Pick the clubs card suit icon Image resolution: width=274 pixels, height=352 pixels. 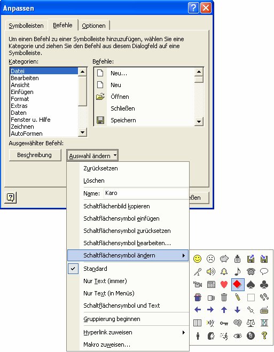[264, 284]
